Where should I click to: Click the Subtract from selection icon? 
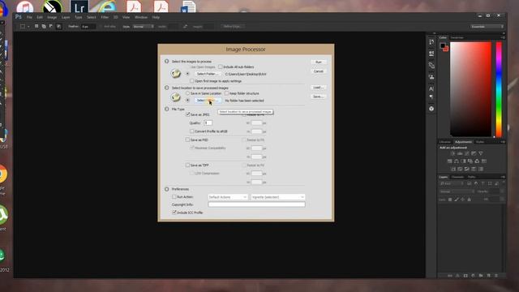click(x=51, y=26)
